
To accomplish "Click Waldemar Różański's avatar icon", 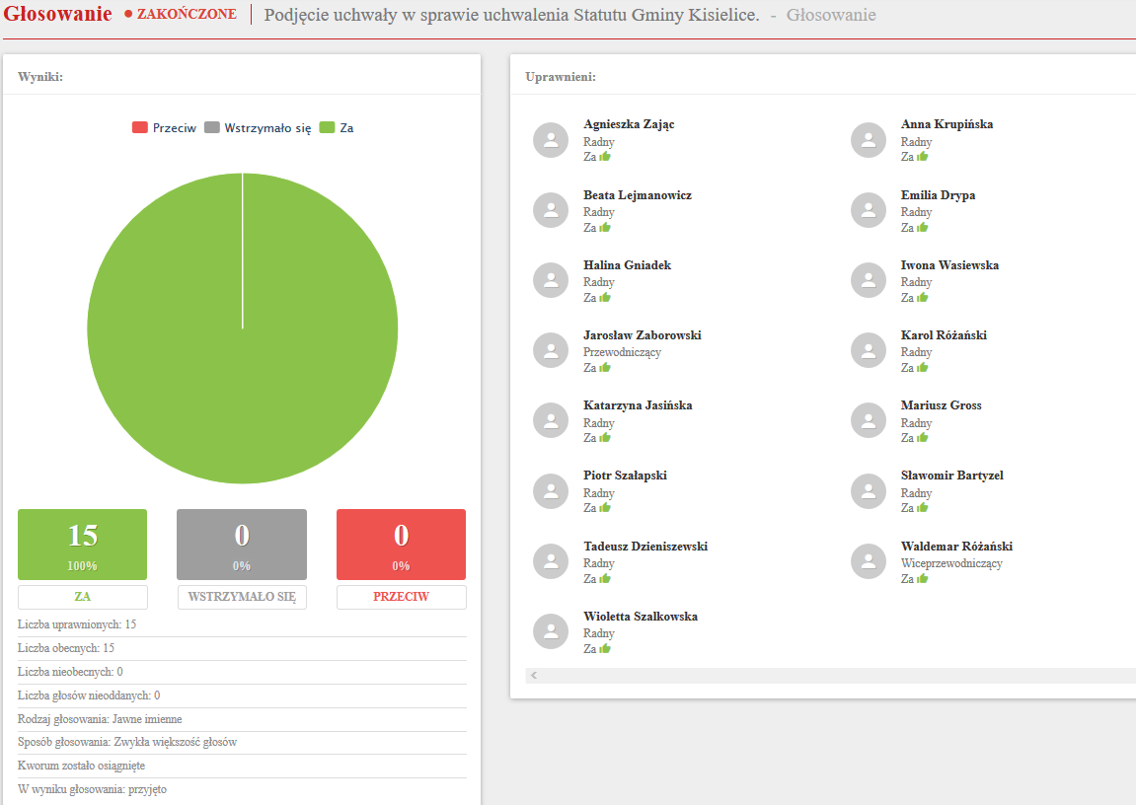I will pos(869,561).
